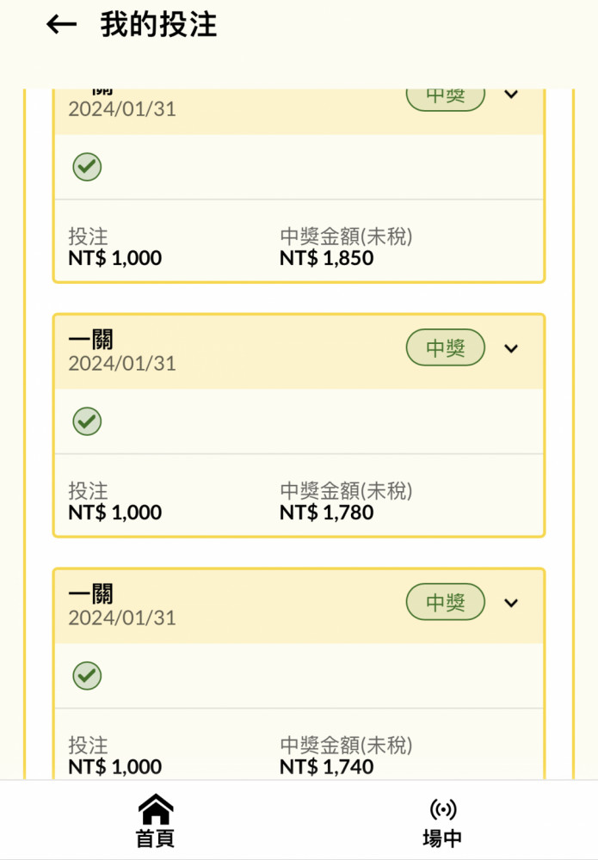The height and width of the screenshot is (860, 598).
Task: Tap the back arrow beside 我的投注
Action: coord(61,25)
